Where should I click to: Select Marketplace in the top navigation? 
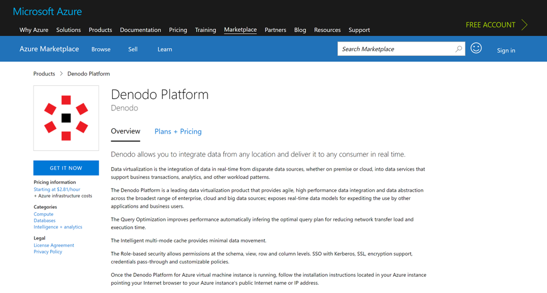tap(240, 30)
